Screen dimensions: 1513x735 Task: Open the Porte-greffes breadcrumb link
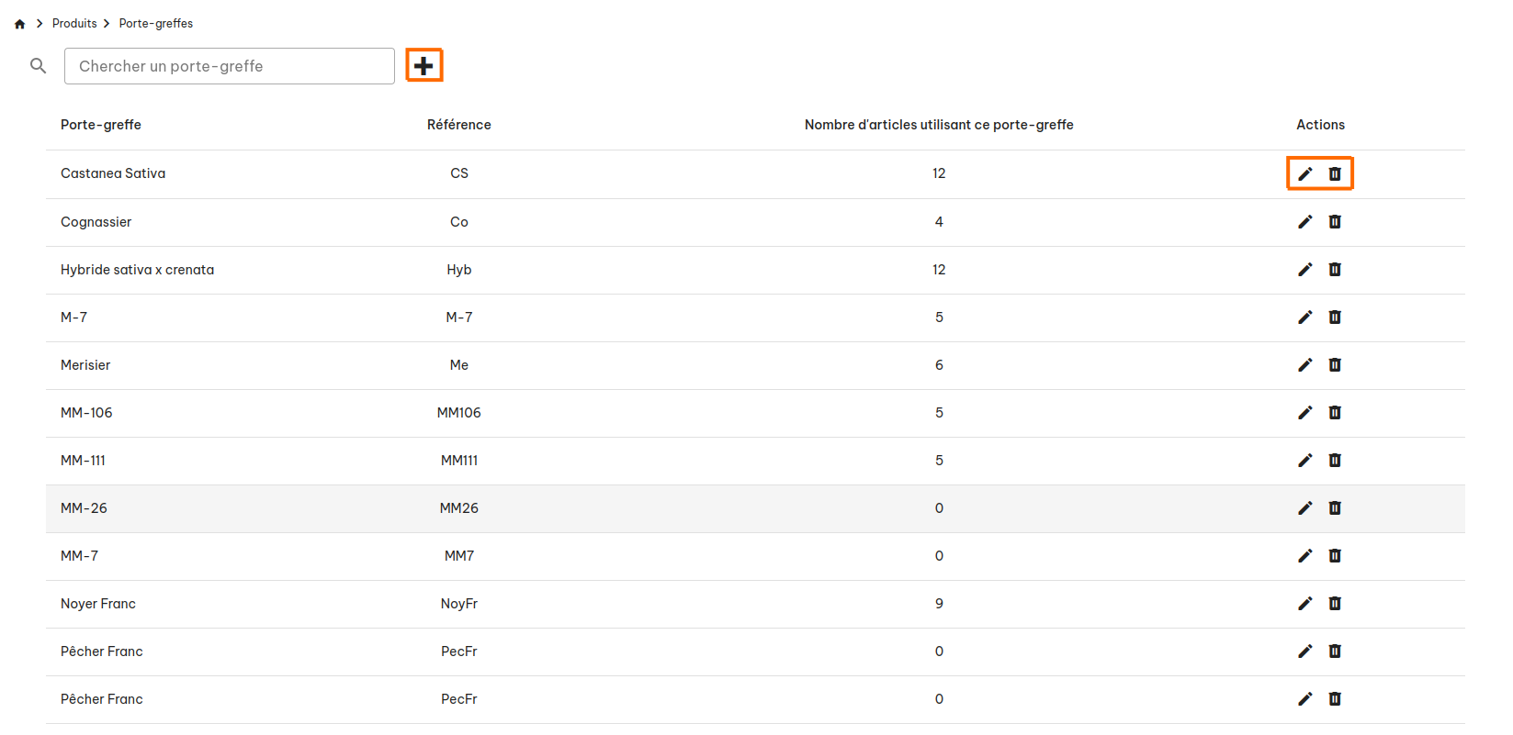156,24
